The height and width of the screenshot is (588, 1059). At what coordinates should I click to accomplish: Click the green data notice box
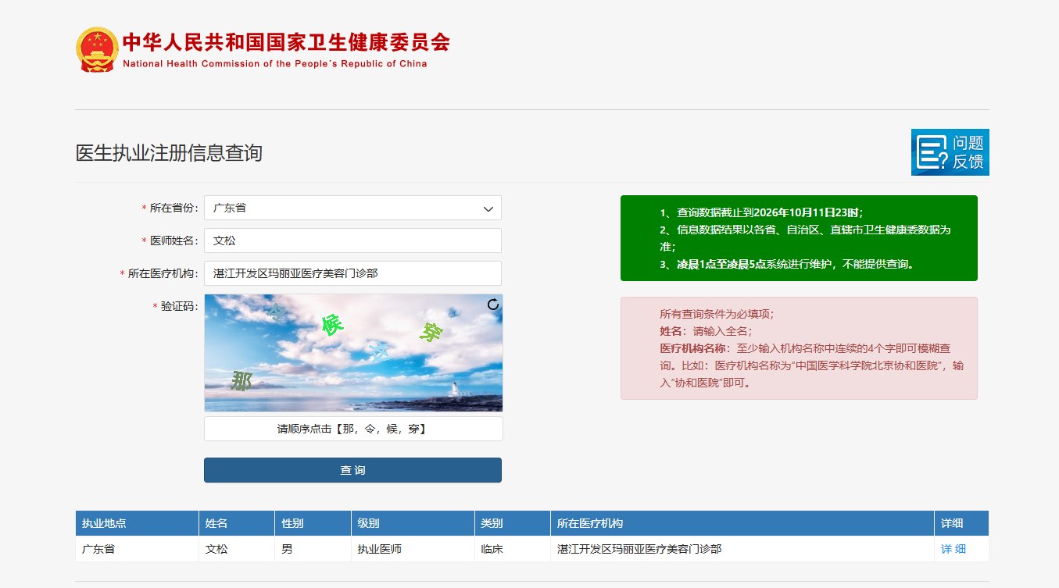799,238
